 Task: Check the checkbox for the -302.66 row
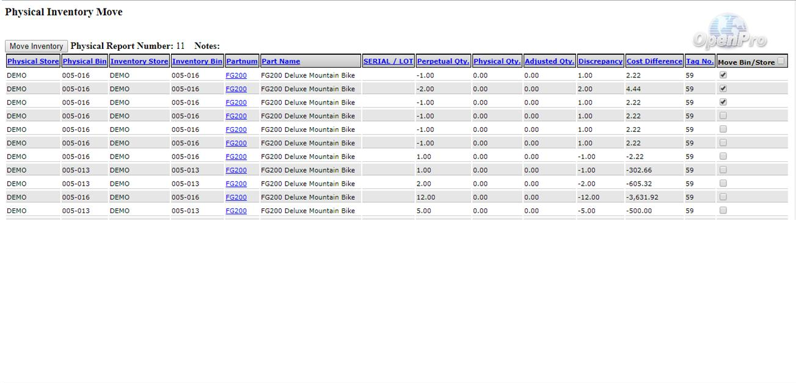[723, 170]
